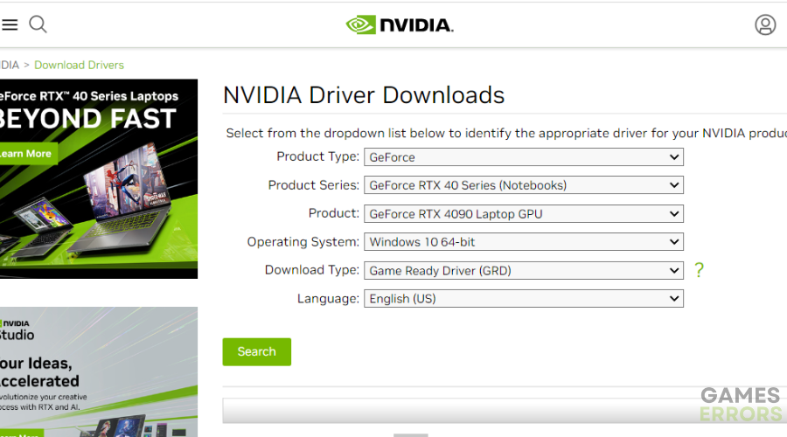Expand the Product Series dropdown
Screen dimensions: 787x437
point(524,185)
